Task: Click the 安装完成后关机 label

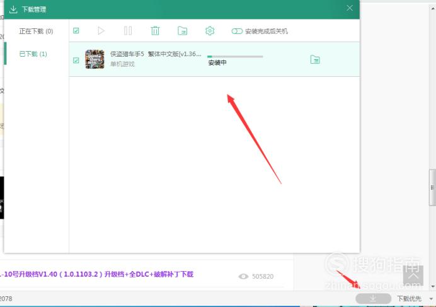Action: pyautogui.click(x=267, y=31)
